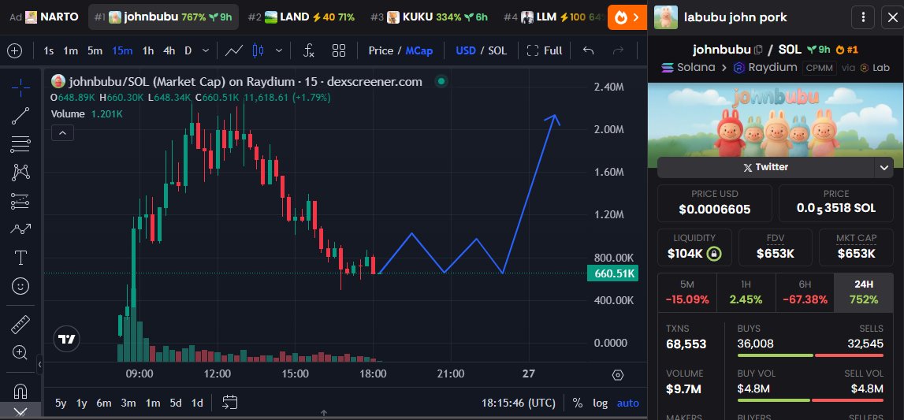
Task: Open trending #3 KUKU token
Action: click(429, 17)
